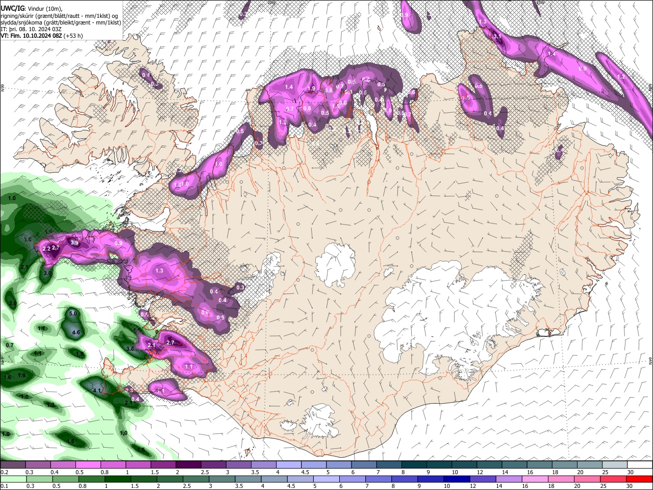Click the 14 light purple swatch in lower legend row
The height and width of the screenshot is (490, 653).
click(x=509, y=479)
